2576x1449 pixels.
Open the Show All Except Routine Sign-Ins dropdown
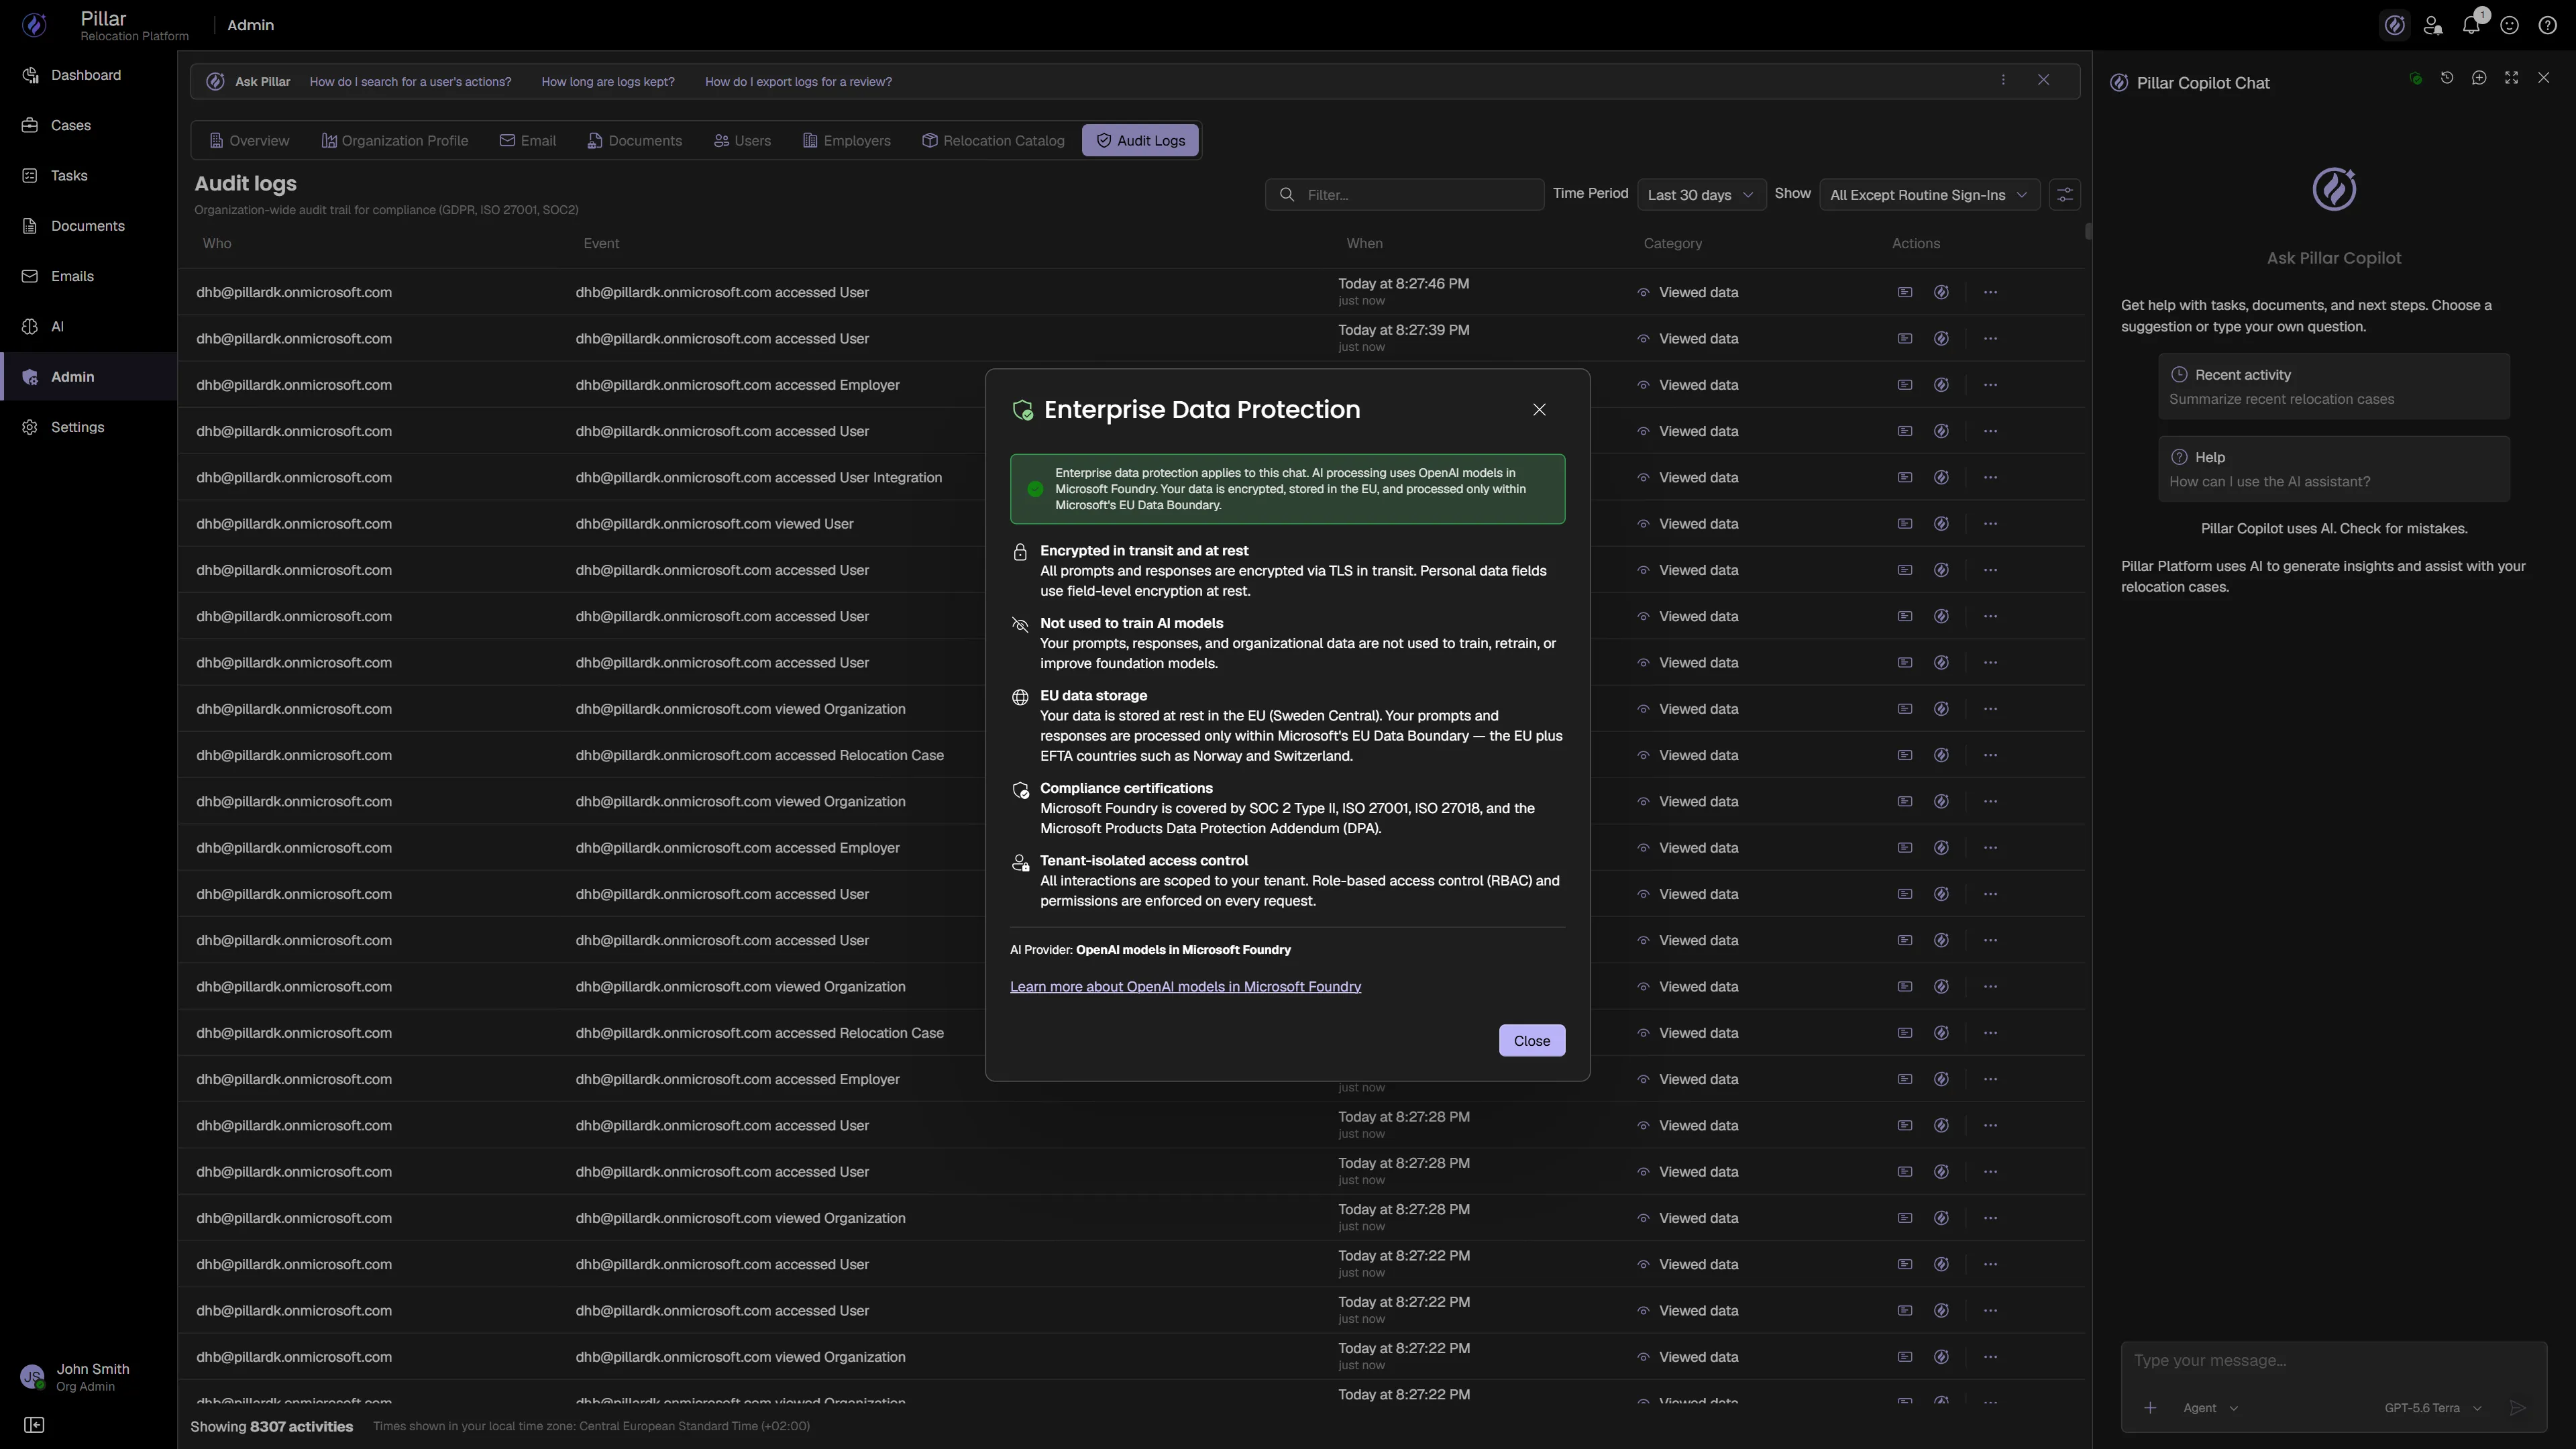(1929, 194)
